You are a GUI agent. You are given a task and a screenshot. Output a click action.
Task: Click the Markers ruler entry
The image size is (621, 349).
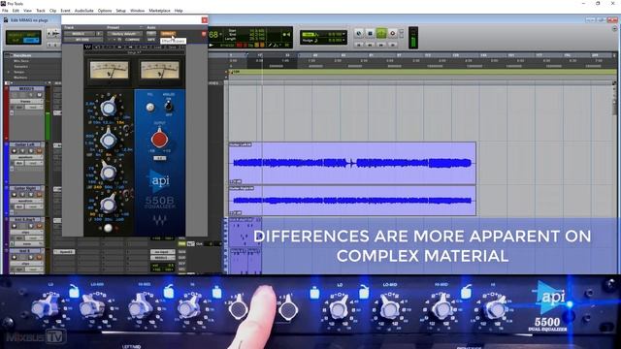[x=20, y=78]
